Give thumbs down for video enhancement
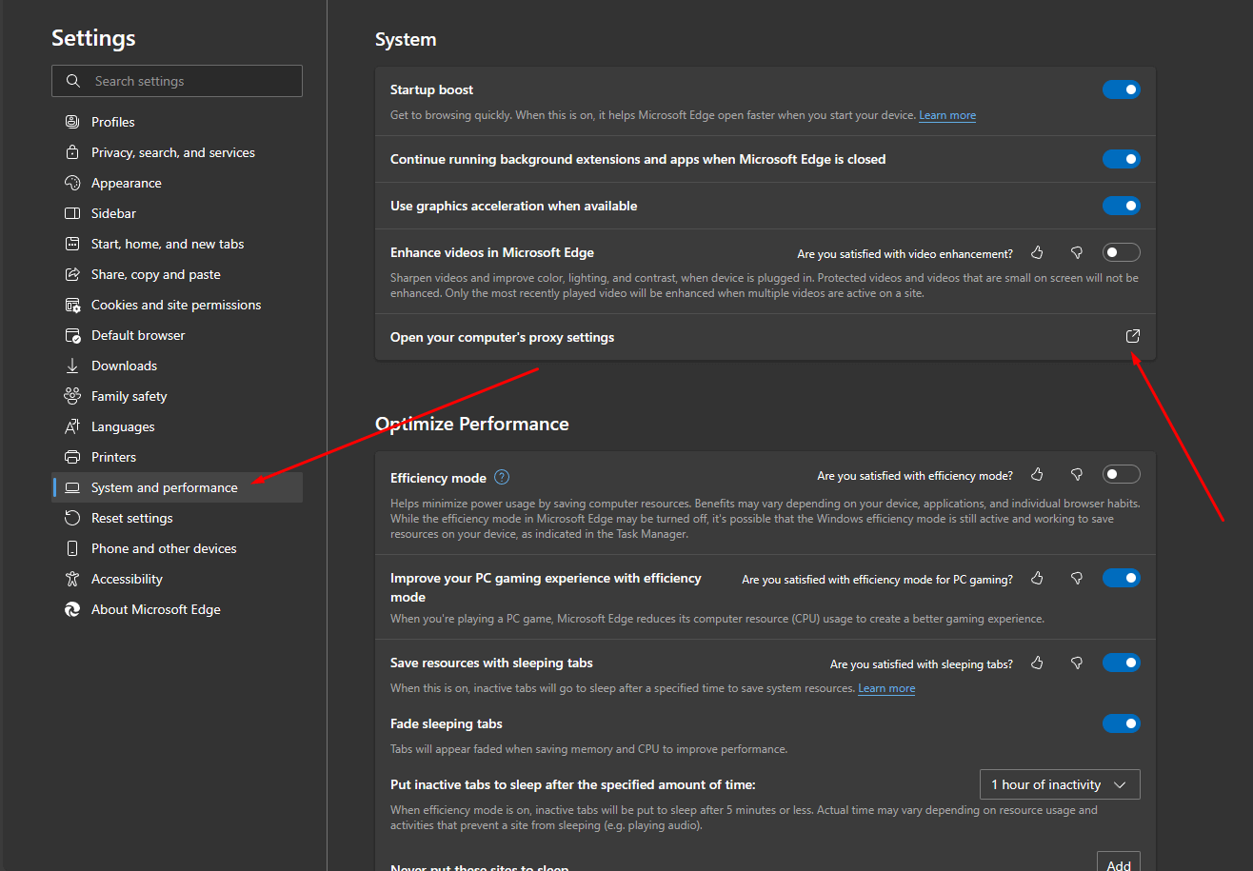This screenshot has width=1253, height=871. click(x=1077, y=252)
